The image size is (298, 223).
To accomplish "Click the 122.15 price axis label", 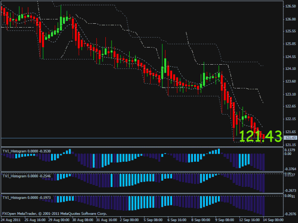I will tap(290, 119).
